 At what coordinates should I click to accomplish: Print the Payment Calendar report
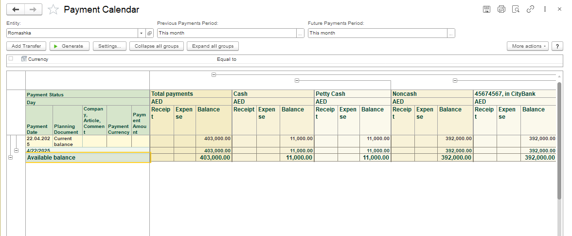501,9
